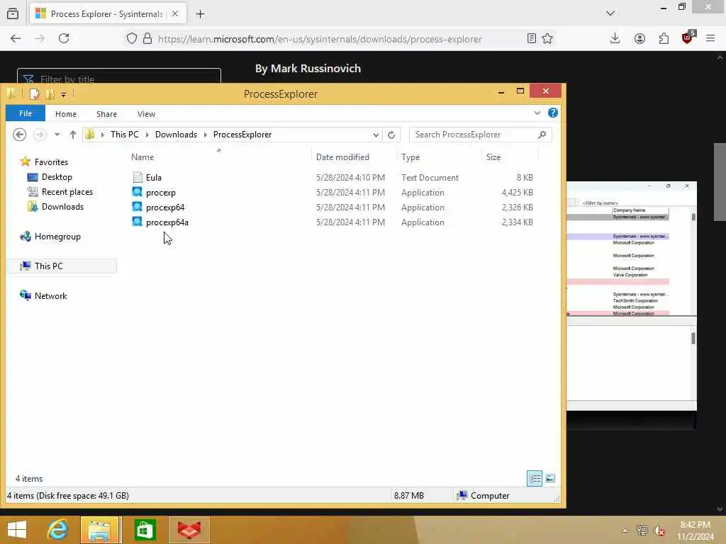726x544 pixels.
Task: List all Firefox tabs dropdown
Action: coord(610,13)
